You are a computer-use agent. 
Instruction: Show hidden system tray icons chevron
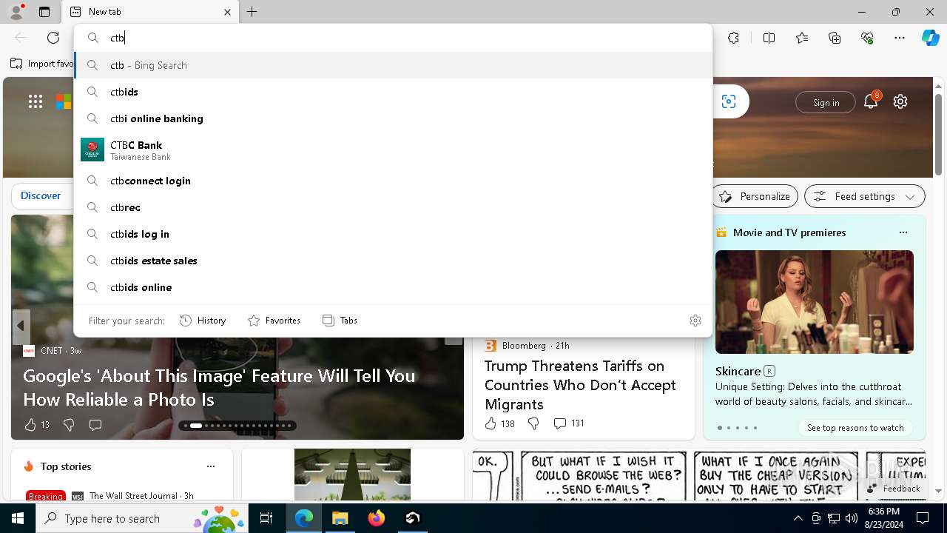pos(798,518)
